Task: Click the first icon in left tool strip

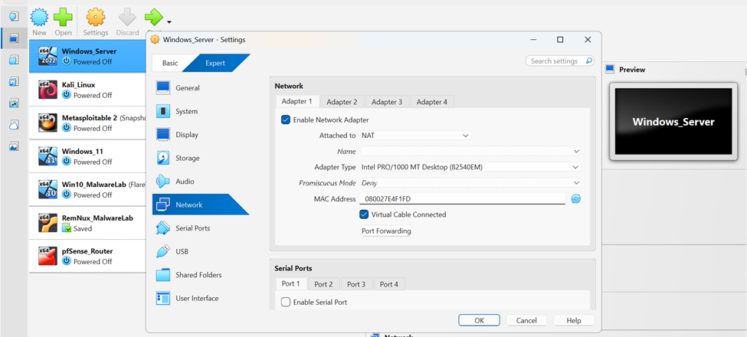Action: point(14,16)
